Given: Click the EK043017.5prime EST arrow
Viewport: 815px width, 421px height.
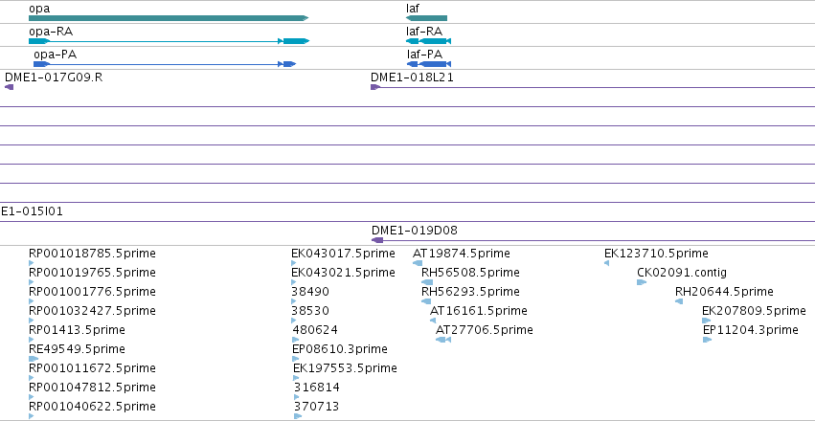Looking at the screenshot, I should click(294, 263).
